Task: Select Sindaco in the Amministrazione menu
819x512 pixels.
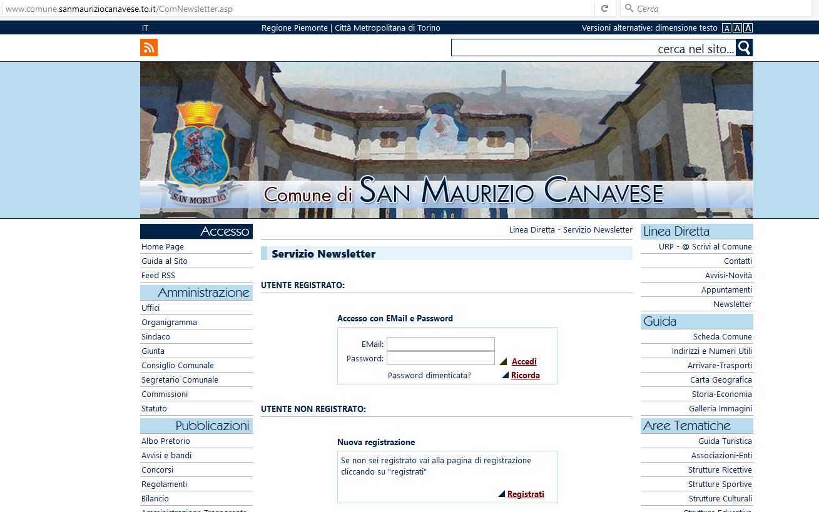Action: pos(156,337)
